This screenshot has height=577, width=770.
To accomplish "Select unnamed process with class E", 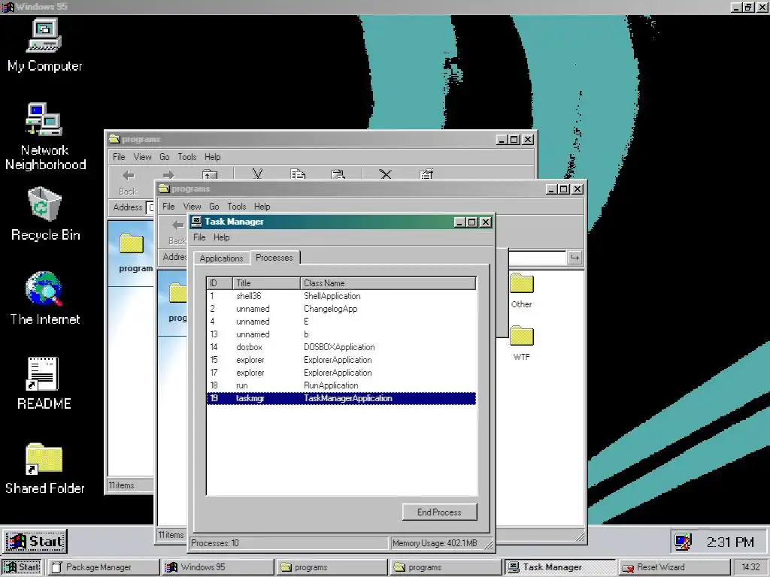I will 341,322.
